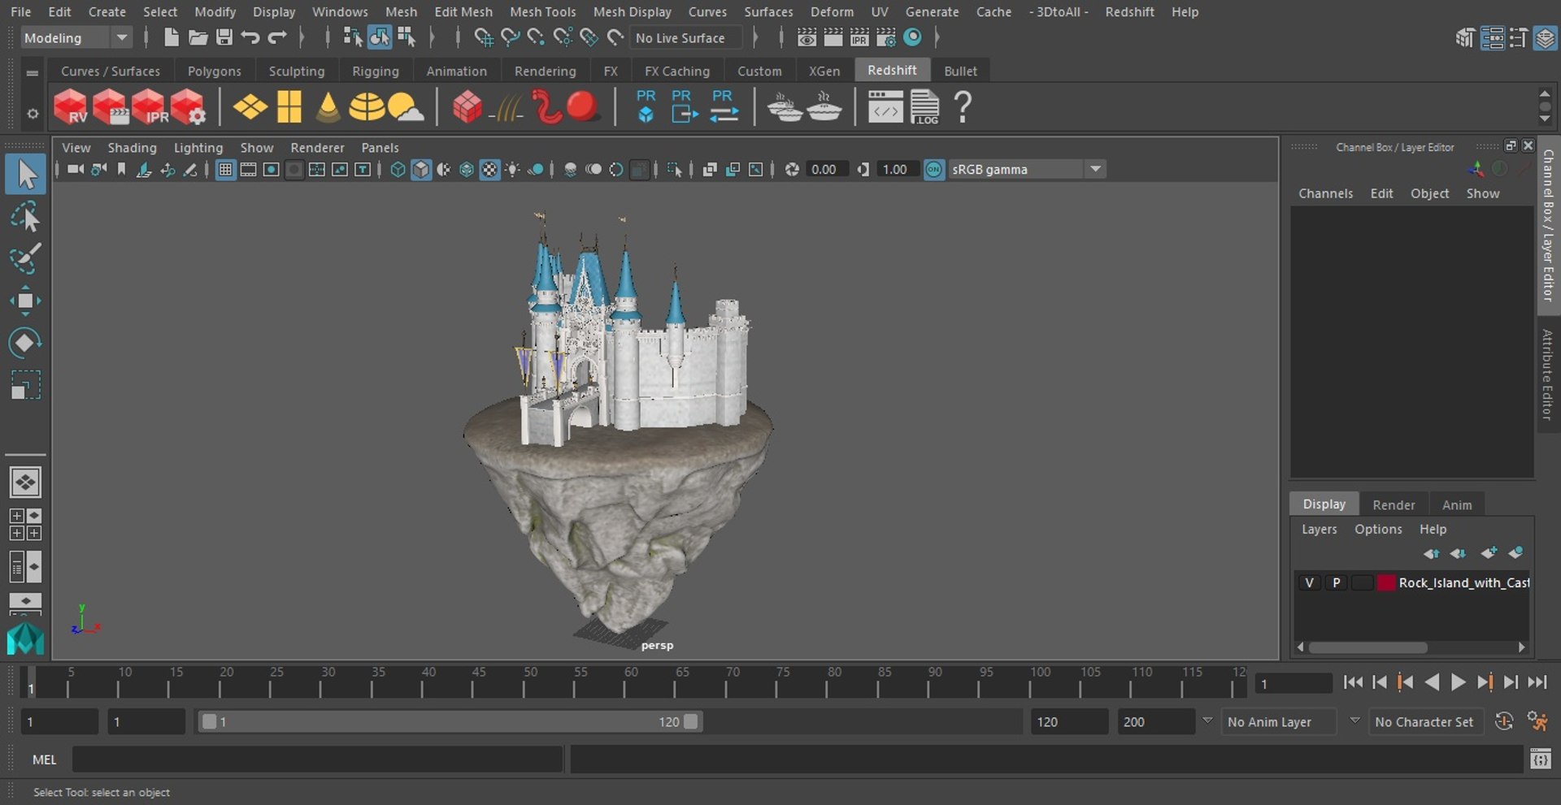This screenshot has height=805, width=1561.
Task: Click layer editor horizontal scrollbar
Action: click(x=1368, y=647)
